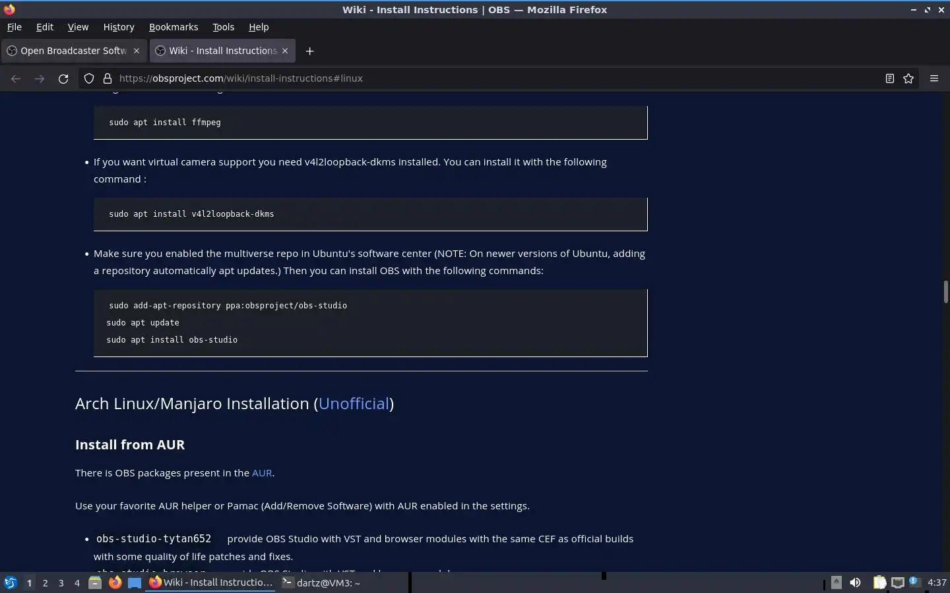This screenshot has height=593, width=950.
Task: Click 'sudo apt install obs-studio' command
Action: (172, 340)
